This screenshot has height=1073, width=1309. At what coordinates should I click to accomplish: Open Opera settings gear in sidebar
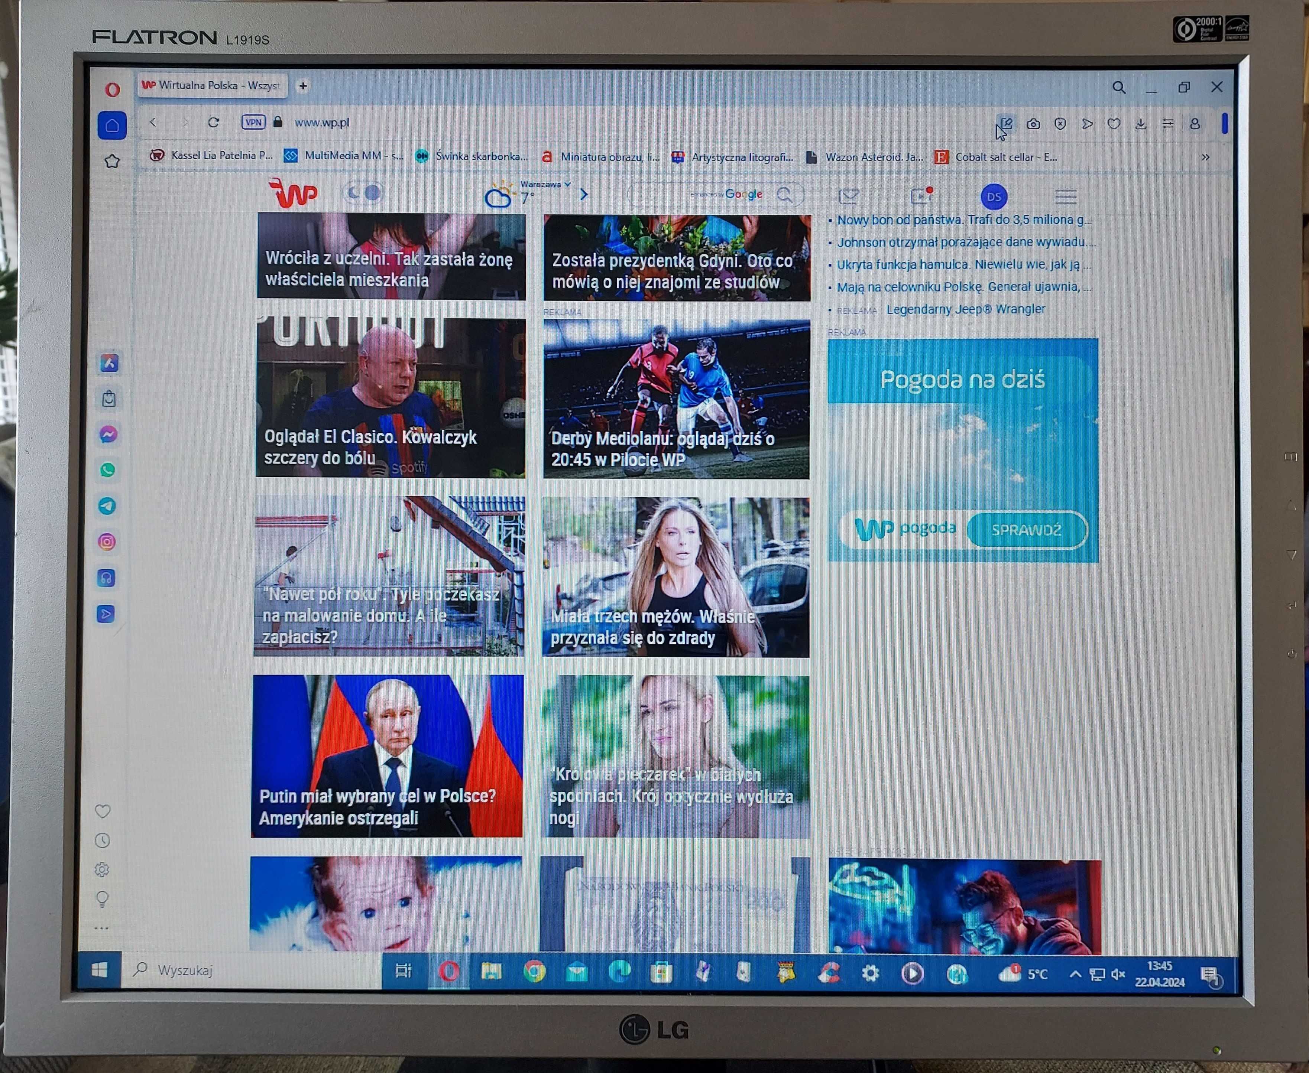(x=102, y=869)
